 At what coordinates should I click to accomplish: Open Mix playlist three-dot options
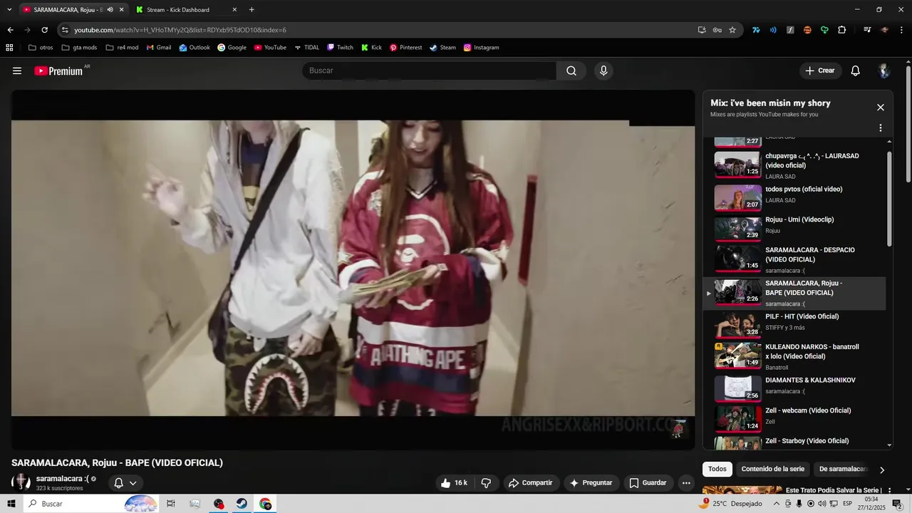[x=881, y=128]
